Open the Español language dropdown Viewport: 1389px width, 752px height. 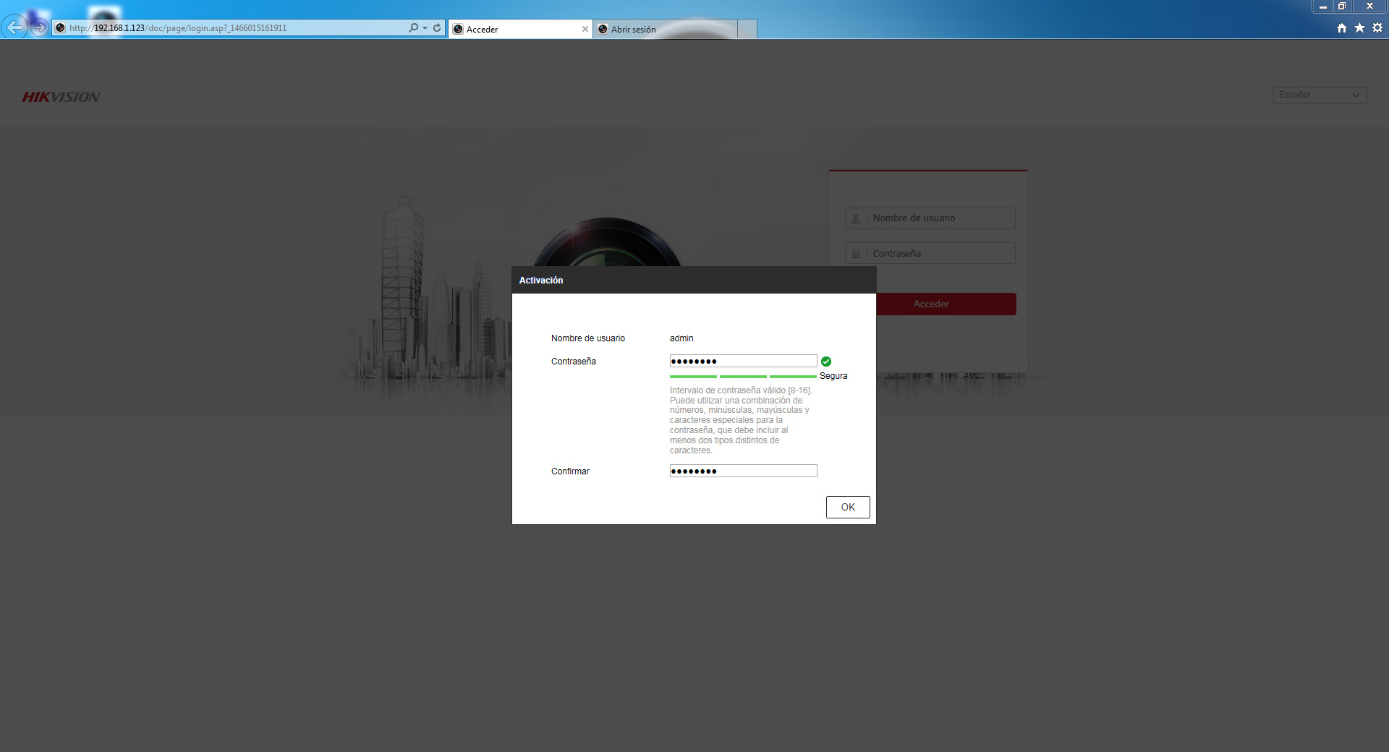click(1320, 95)
